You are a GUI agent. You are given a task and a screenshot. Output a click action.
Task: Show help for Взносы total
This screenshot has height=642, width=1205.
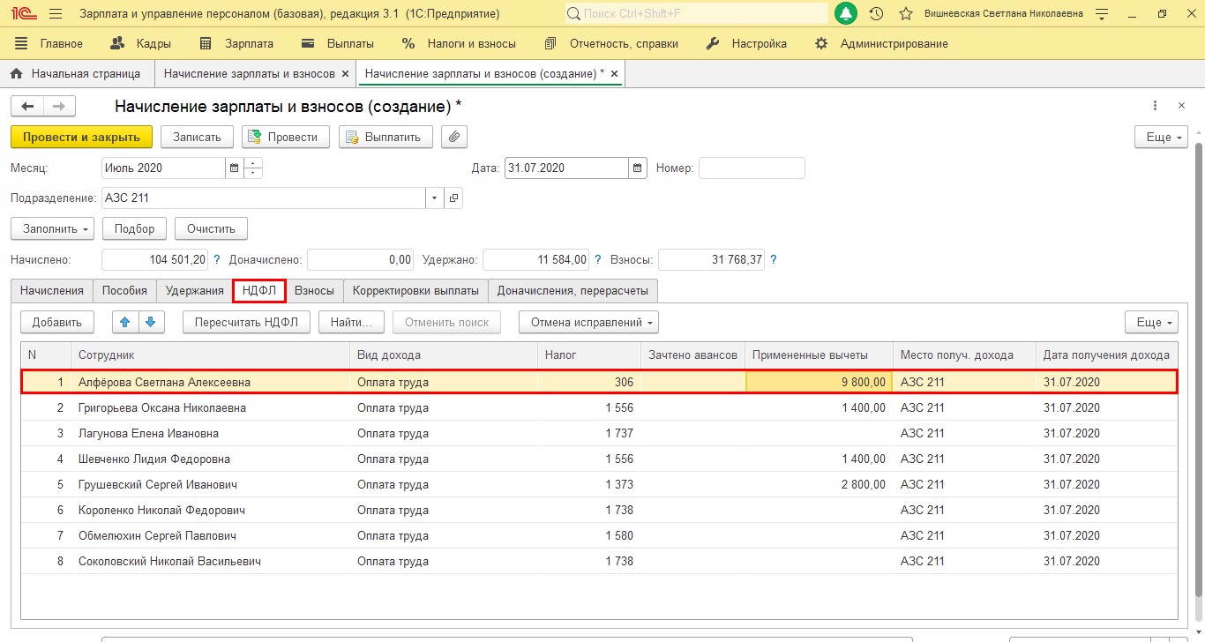(773, 260)
